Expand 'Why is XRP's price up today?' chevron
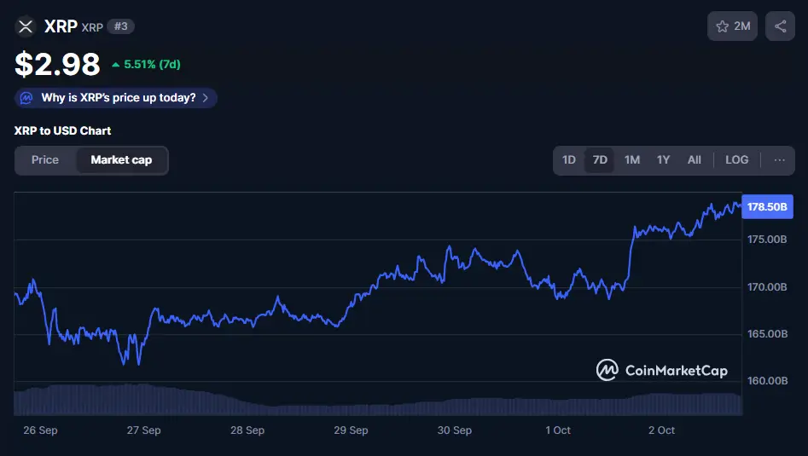The height and width of the screenshot is (456, 808). point(205,98)
